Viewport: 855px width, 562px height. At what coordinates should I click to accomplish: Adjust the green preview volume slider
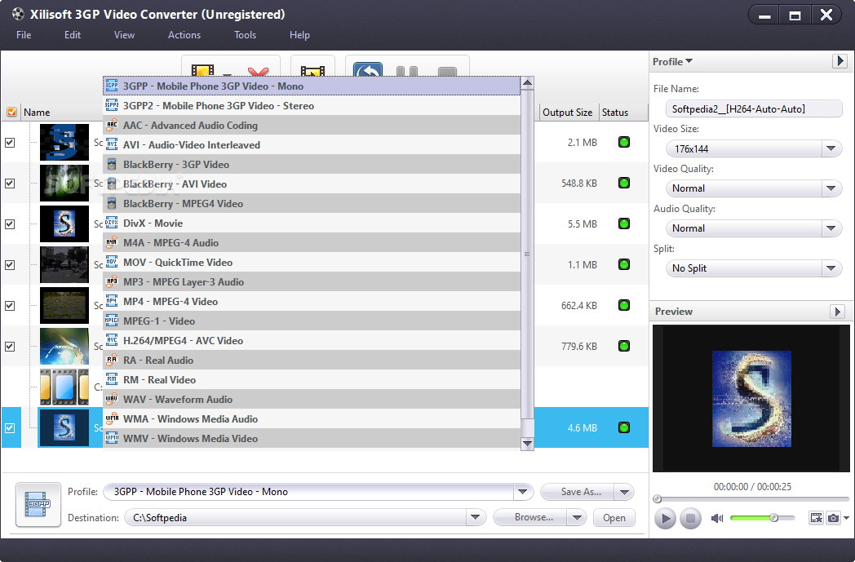point(762,518)
